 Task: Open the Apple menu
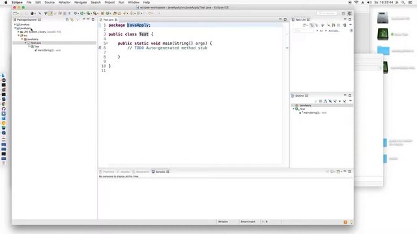6,3
